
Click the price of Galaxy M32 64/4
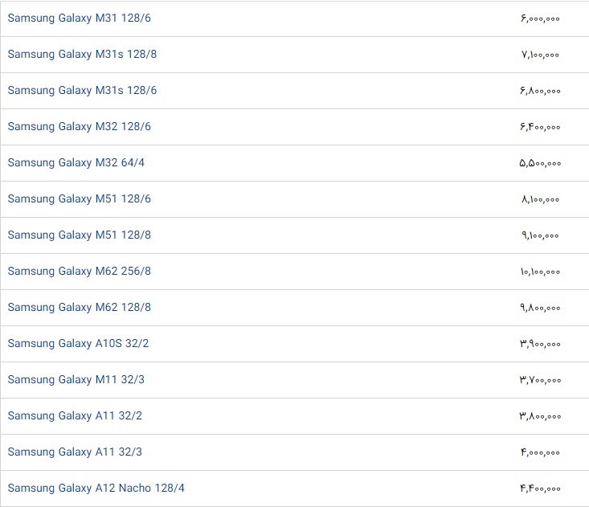pos(540,163)
